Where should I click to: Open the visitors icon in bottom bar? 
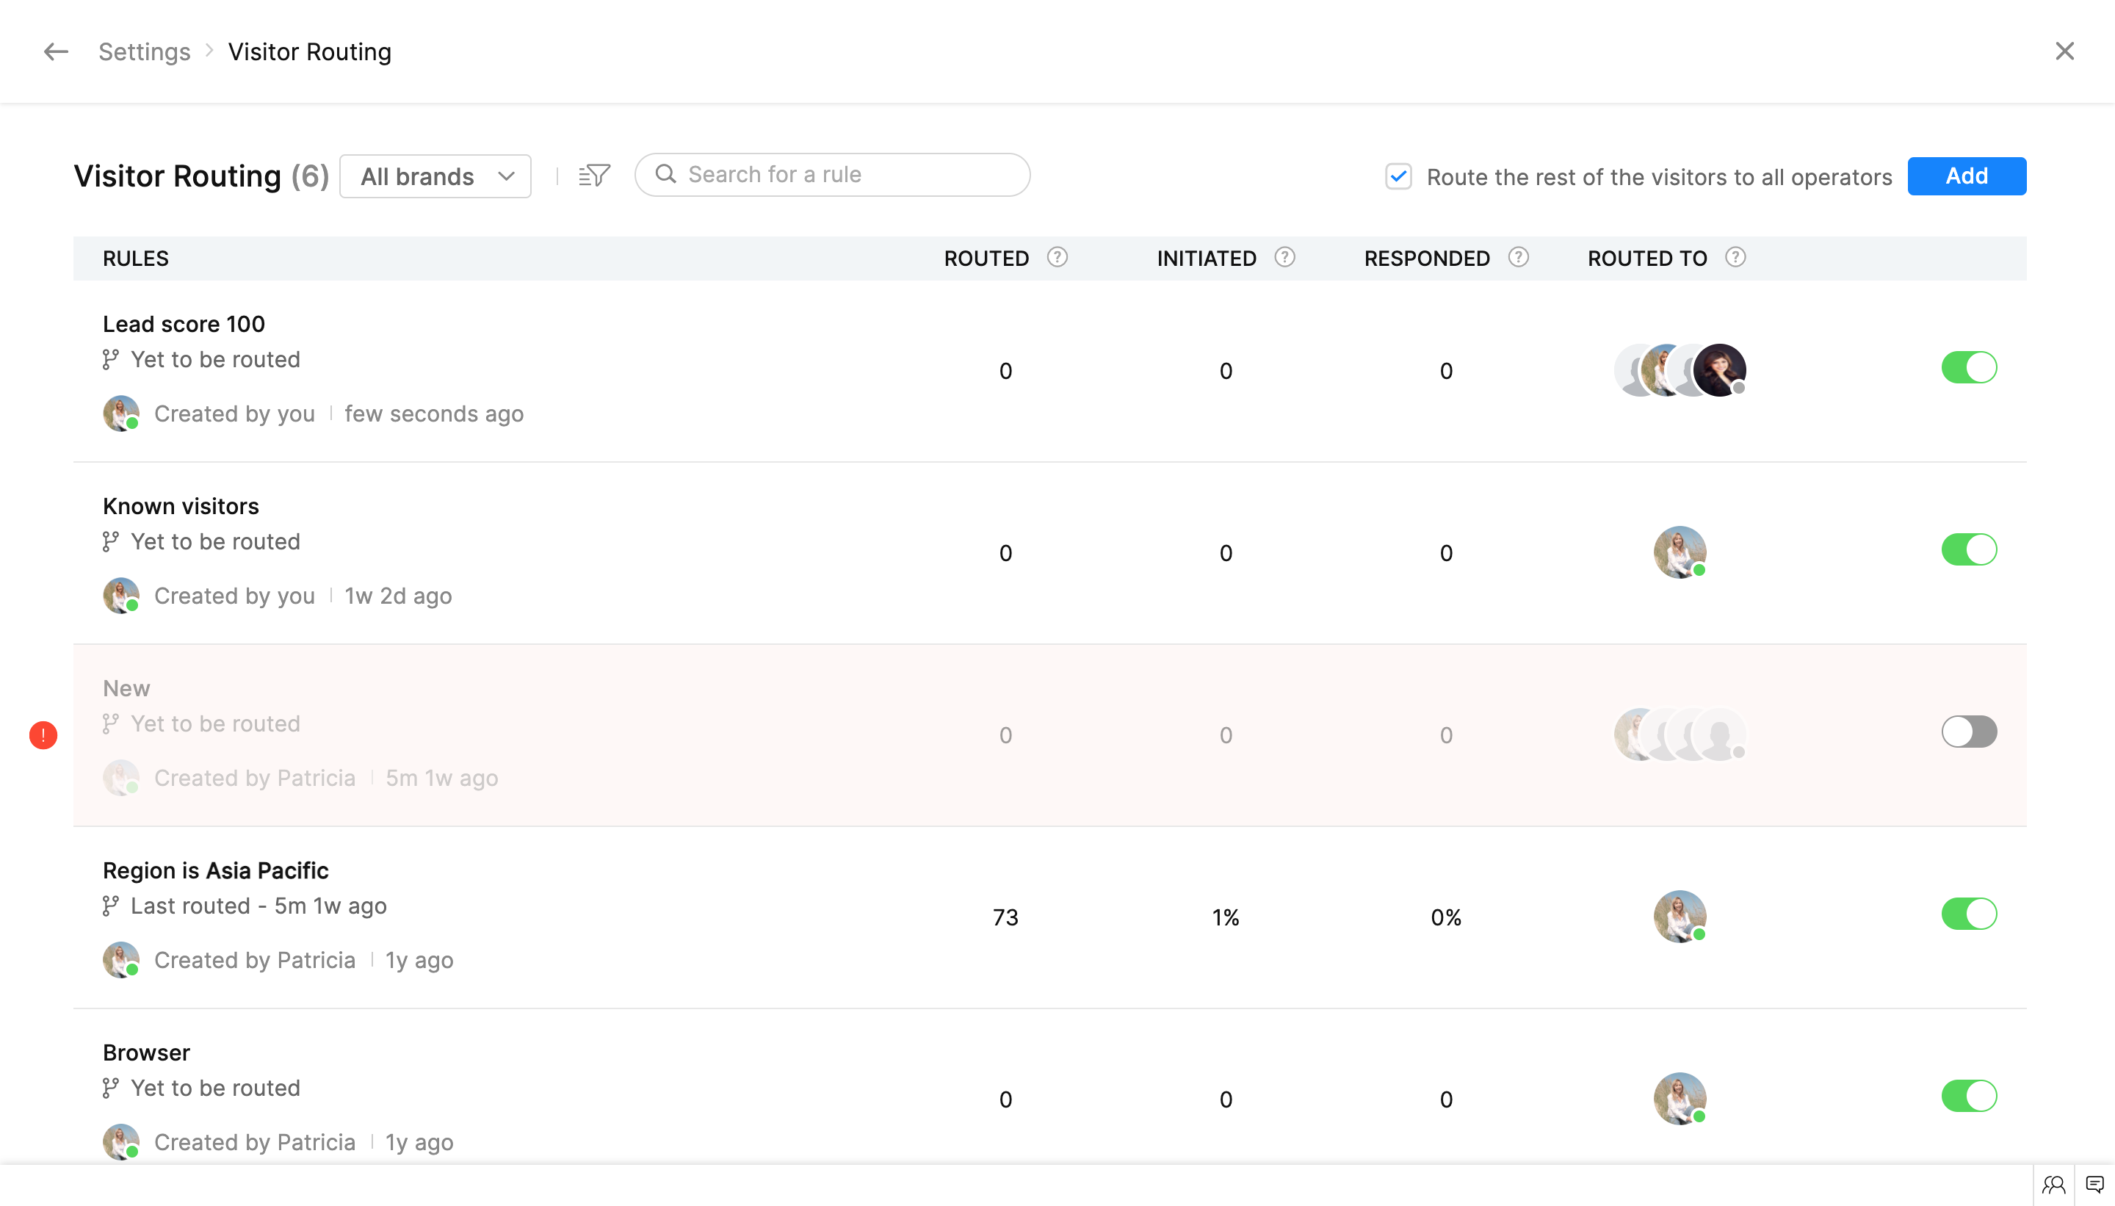click(x=2054, y=1185)
